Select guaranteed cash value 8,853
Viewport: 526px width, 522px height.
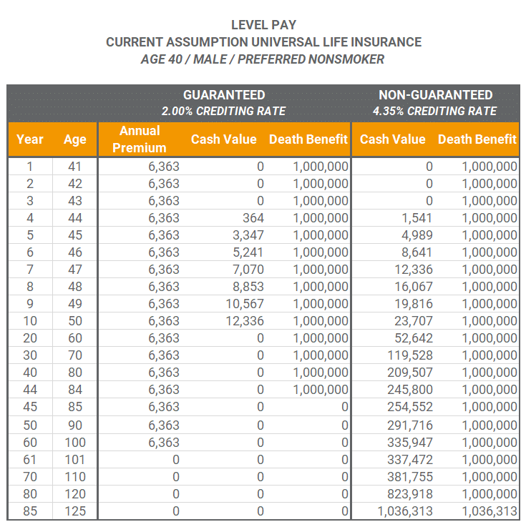coord(248,286)
